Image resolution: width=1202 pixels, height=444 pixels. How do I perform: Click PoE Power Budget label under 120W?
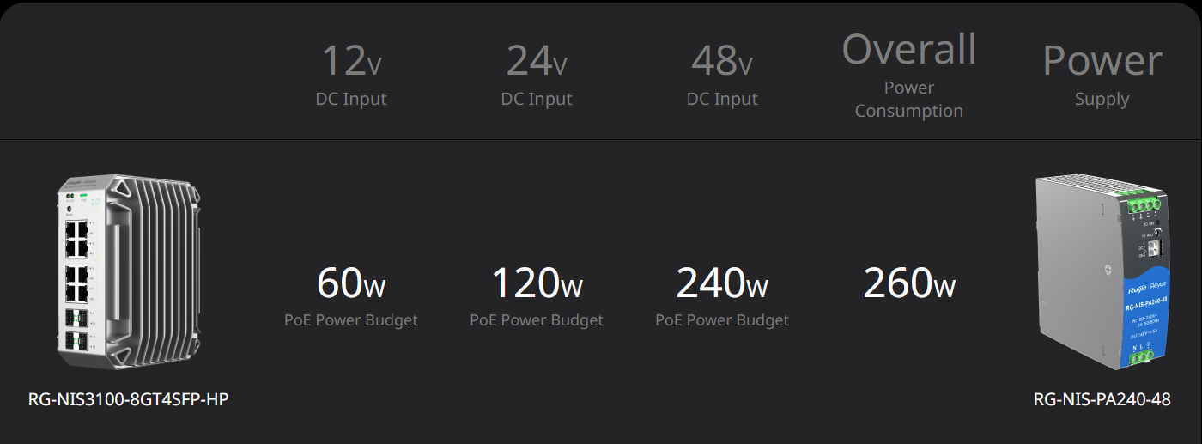click(x=537, y=320)
